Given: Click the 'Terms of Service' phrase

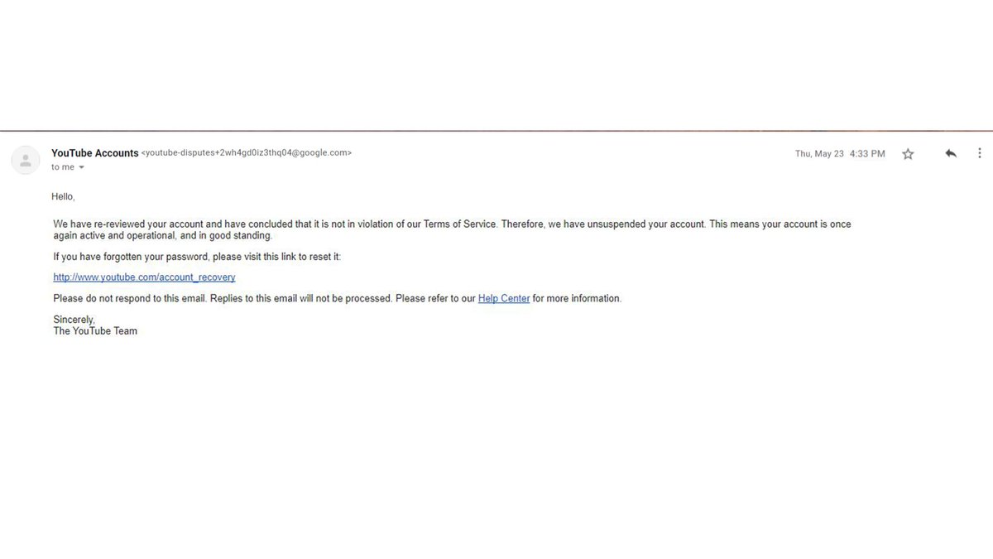Looking at the screenshot, I should [x=460, y=224].
